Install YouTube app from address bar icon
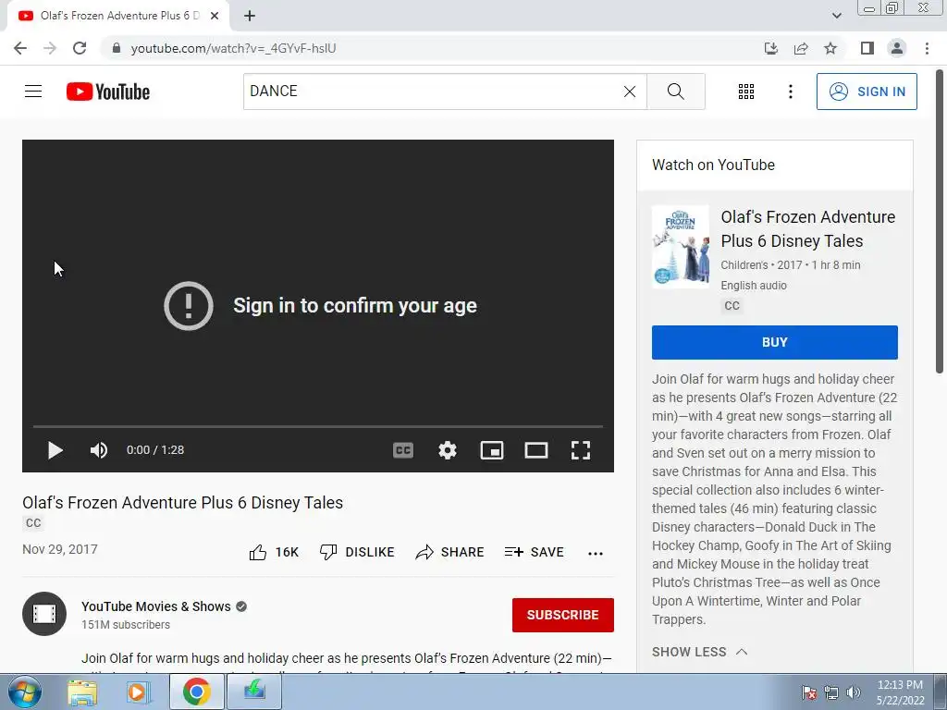 click(x=771, y=48)
